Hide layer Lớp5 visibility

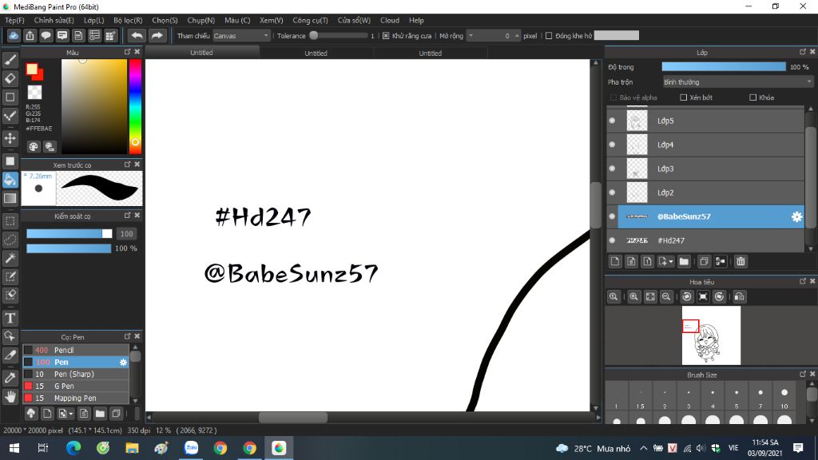[613, 121]
